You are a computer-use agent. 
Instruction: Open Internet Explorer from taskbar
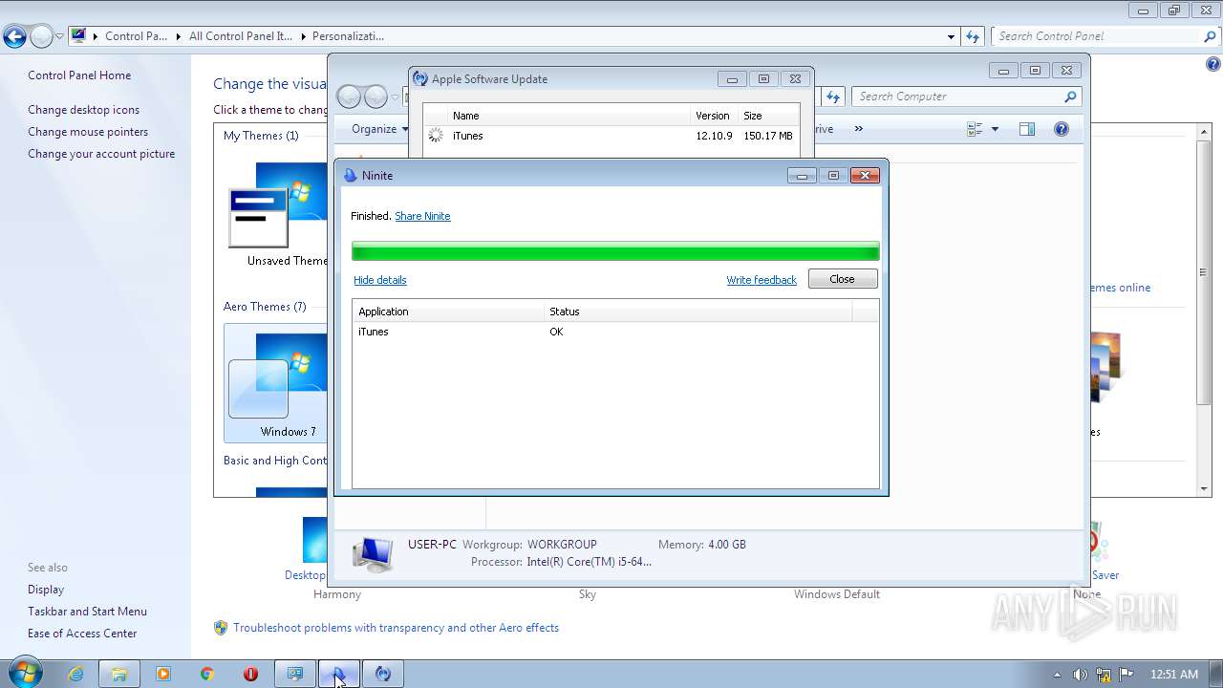pos(75,674)
